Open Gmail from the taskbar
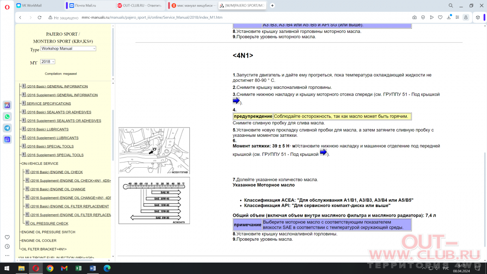This screenshot has height=274, width=487. click(64, 268)
